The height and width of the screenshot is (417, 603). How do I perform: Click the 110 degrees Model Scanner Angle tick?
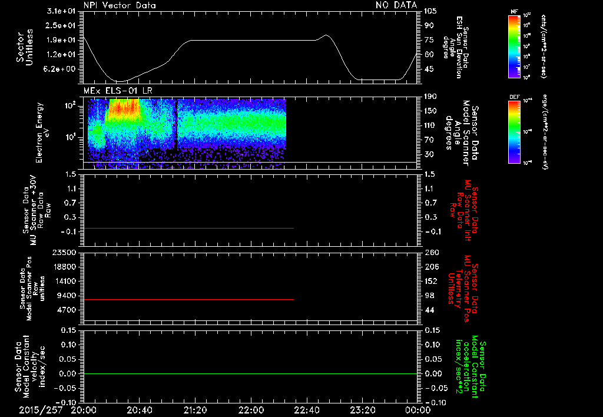(x=430, y=125)
